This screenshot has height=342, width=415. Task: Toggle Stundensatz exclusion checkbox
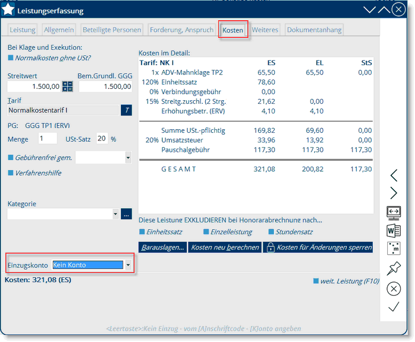click(271, 232)
